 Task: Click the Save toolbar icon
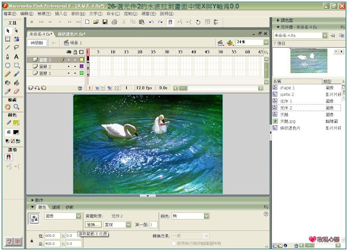105,22
